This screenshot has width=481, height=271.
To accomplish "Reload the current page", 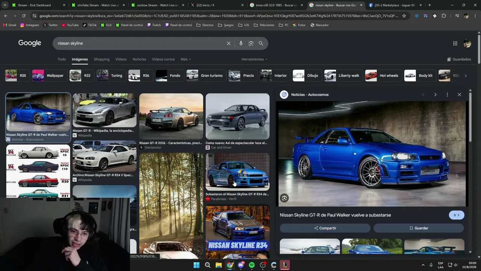I will [x=24, y=16].
